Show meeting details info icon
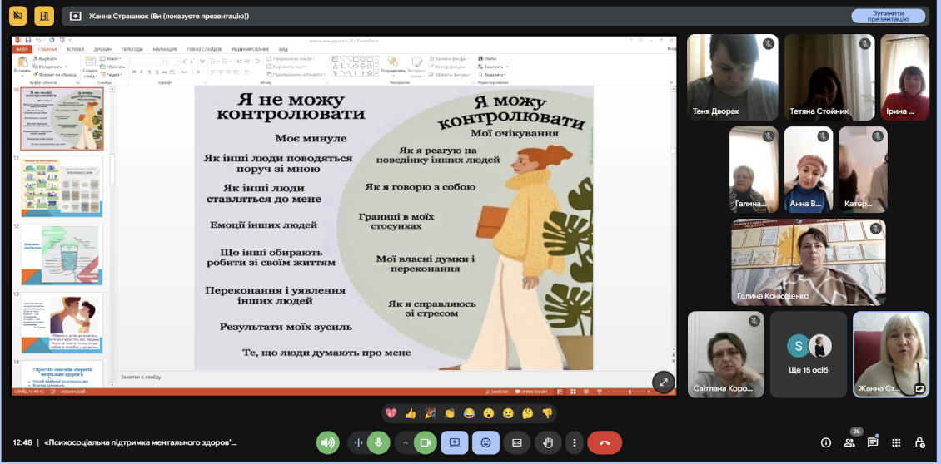 point(826,443)
